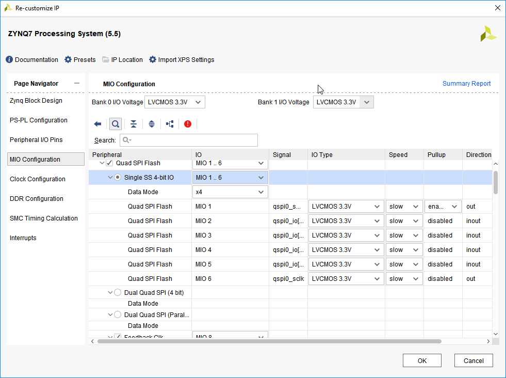The height and width of the screenshot is (378, 506).
Task: Go to the DDR Configuration page
Action: [x=36, y=199]
